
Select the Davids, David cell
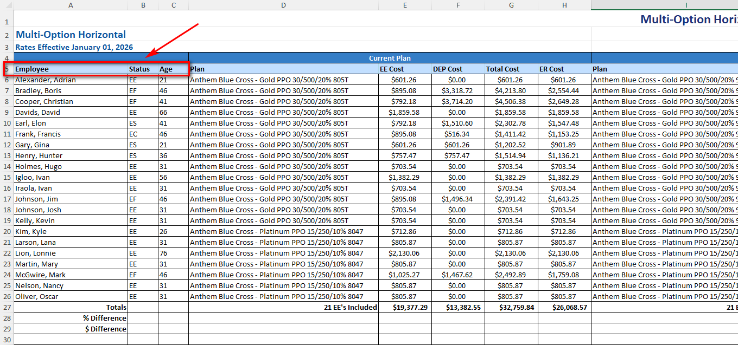click(x=71, y=112)
